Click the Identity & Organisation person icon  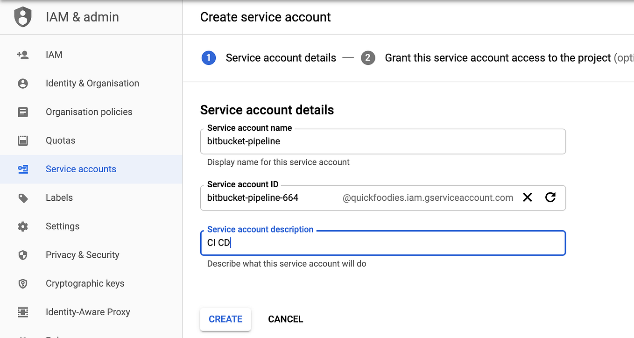(x=23, y=84)
